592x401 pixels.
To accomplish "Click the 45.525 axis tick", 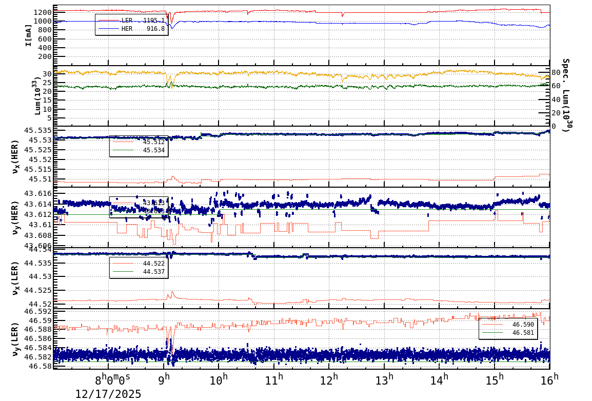I will (38, 150).
